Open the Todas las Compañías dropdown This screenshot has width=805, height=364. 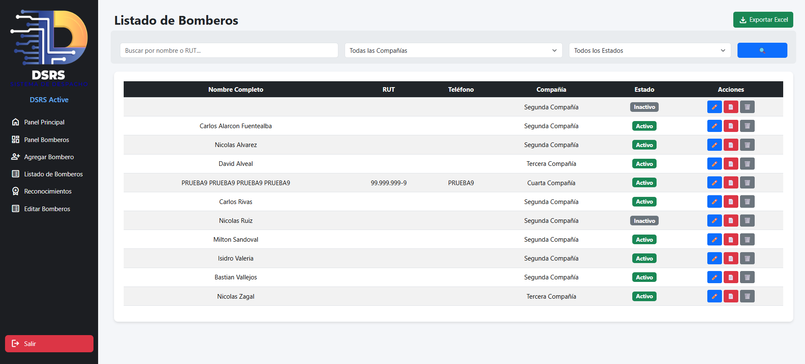coord(453,50)
